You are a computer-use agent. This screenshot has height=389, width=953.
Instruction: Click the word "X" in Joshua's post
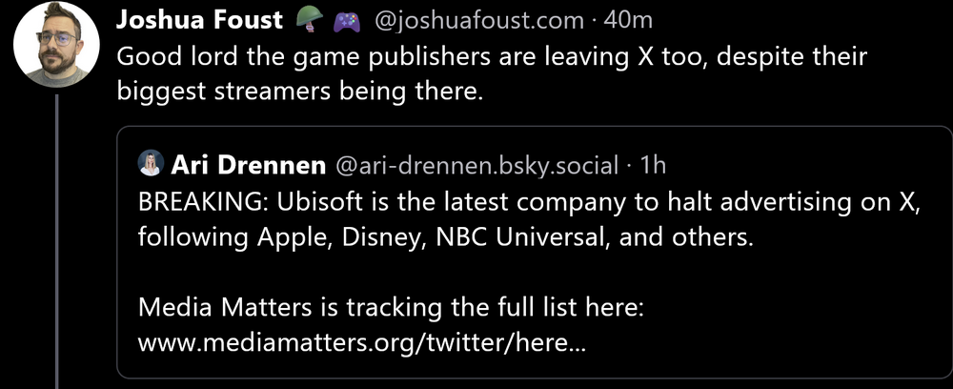coord(646,56)
